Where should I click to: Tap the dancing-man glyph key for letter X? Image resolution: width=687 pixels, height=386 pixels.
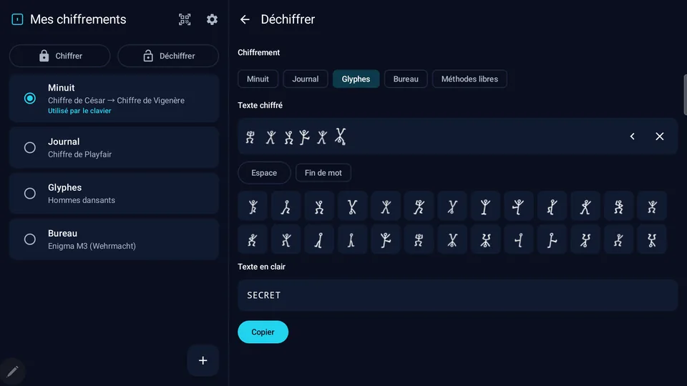(x=586, y=240)
